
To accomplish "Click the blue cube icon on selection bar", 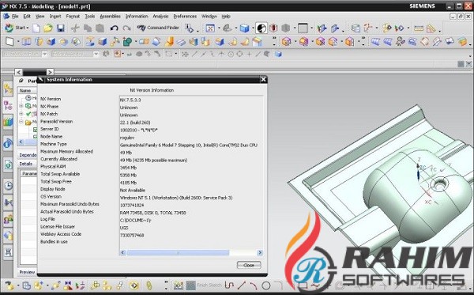I will pos(278,54).
